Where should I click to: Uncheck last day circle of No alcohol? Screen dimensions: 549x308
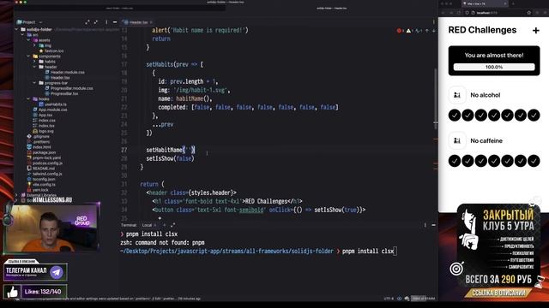coord(534,115)
